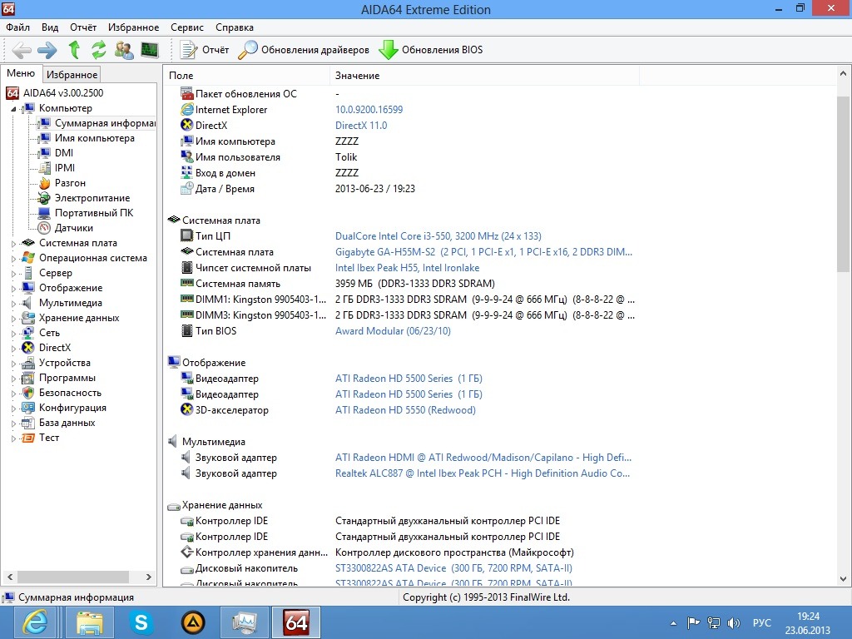Switch to the Избранное sidebar tab
852x639 pixels.
72,74
